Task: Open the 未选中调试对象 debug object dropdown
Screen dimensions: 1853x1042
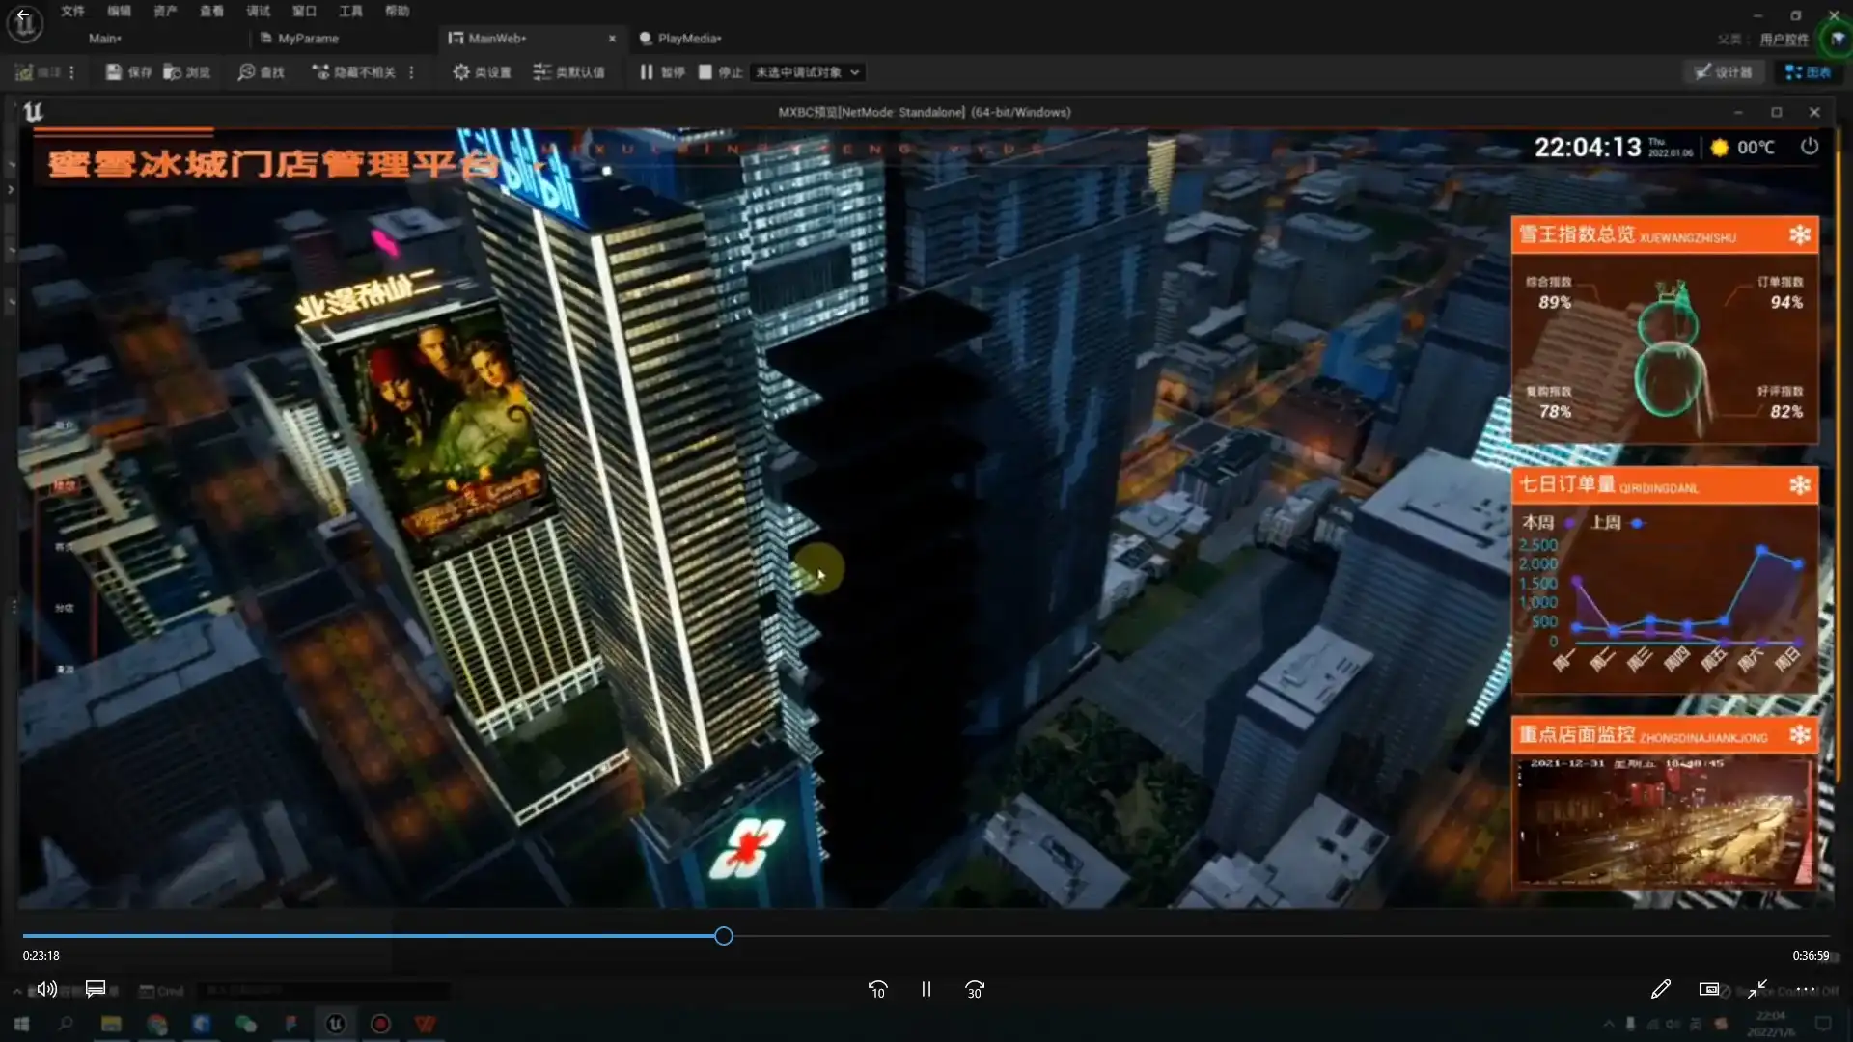Action: click(x=806, y=71)
